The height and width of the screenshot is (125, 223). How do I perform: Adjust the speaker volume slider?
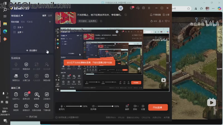(105, 106)
